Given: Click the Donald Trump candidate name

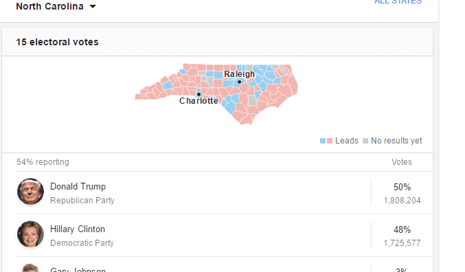Looking at the screenshot, I should tap(78, 187).
